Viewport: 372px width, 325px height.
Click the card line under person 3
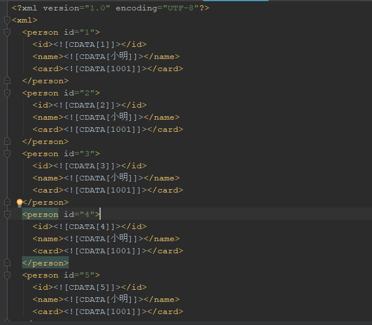click(x=108, y=190)
